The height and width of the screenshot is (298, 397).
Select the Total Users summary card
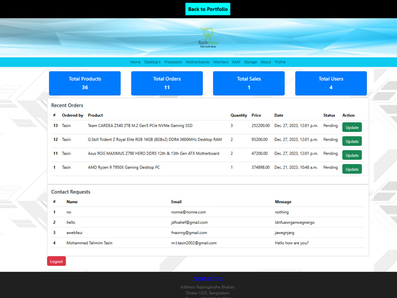click(331, 83)
